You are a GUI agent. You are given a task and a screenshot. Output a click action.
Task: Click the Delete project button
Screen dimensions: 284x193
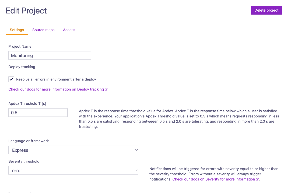[266, 10]
